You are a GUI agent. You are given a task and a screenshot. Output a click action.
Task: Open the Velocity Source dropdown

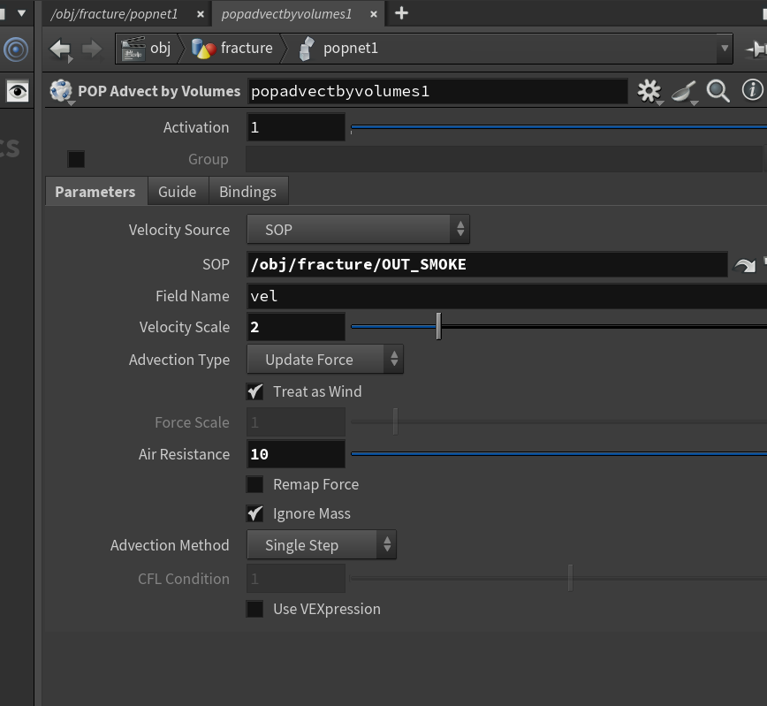pos(358,230)
